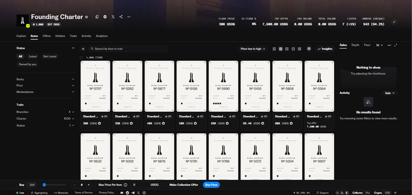Expand the Marketplaces filter

click(x=45, y=92)
